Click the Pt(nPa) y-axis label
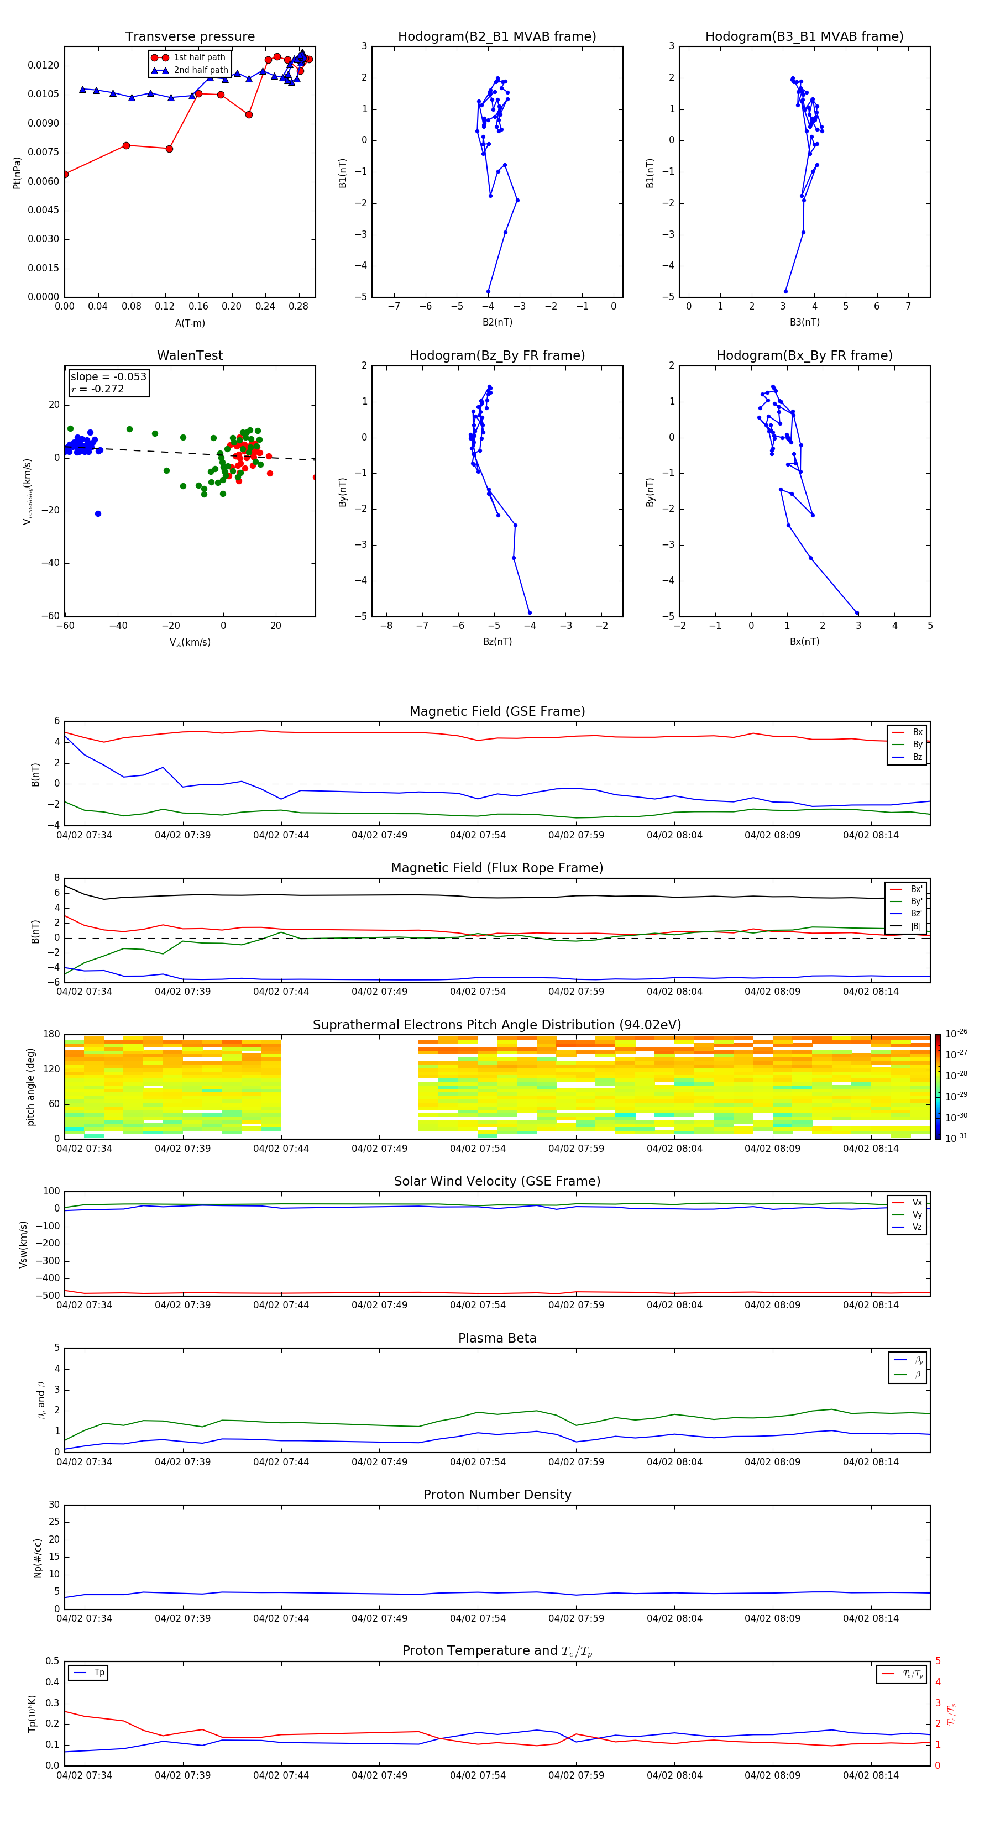The image size is (995, 1824). tap(17, 173)
